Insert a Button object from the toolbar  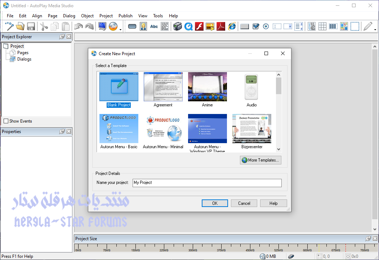pyautogui.click(x=132, y=26)
